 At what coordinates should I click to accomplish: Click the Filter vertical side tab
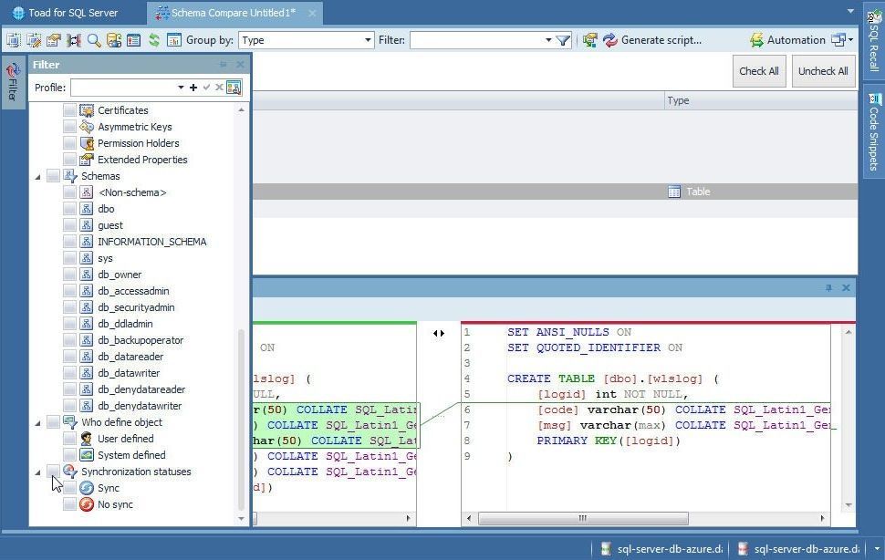pos(13,82)
